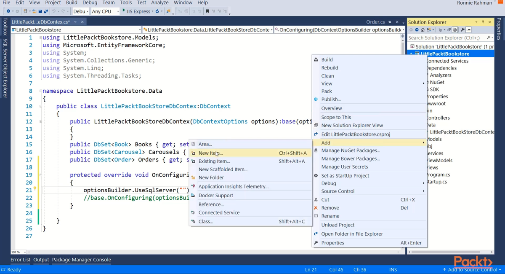Close the Order.cs preview tab
The width and height of the screenshot is (505, 274).
397,22
